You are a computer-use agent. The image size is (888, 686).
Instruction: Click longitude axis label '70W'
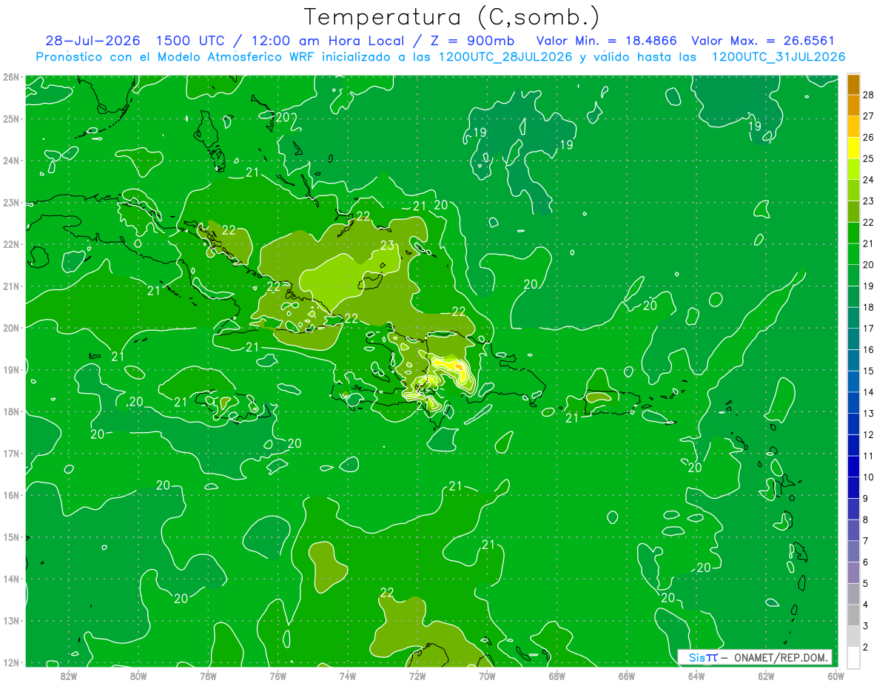coord(487,676)
